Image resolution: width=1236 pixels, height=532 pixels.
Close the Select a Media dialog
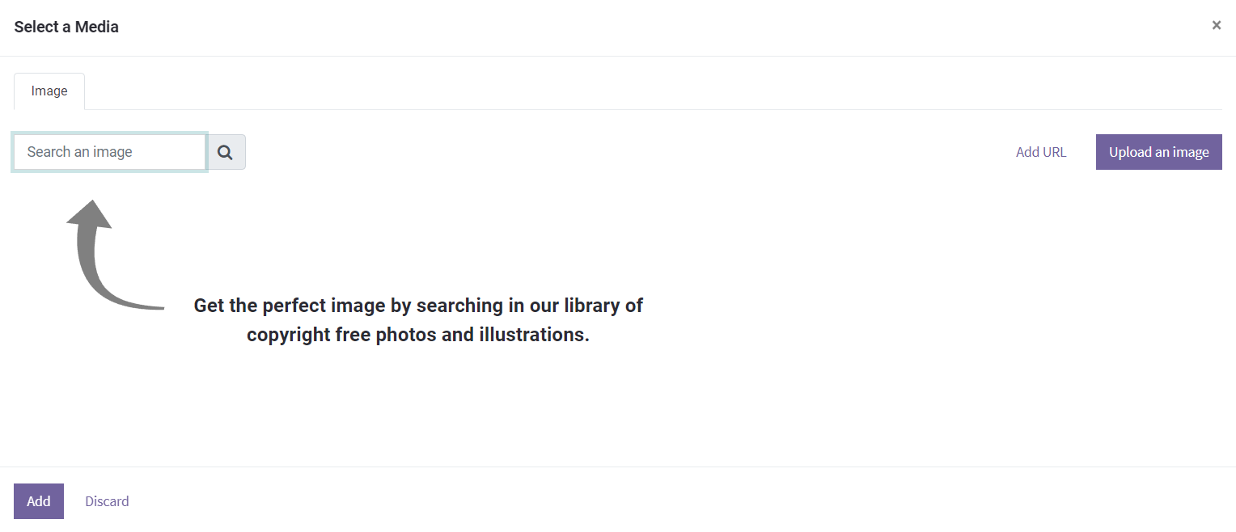[x=1216, y=26]
